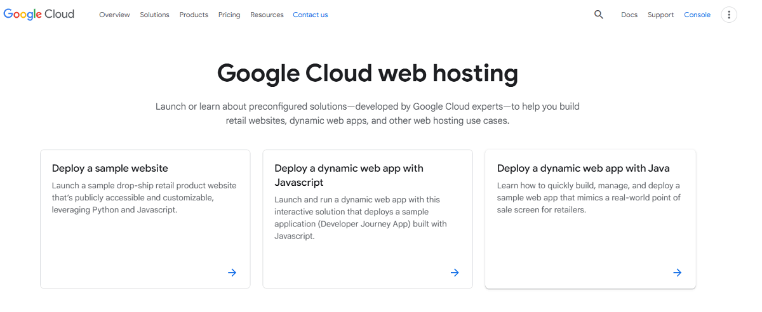Open the Support link
Image resolution: width=762 pixels, height=312 pixels.
coord(660,15)
